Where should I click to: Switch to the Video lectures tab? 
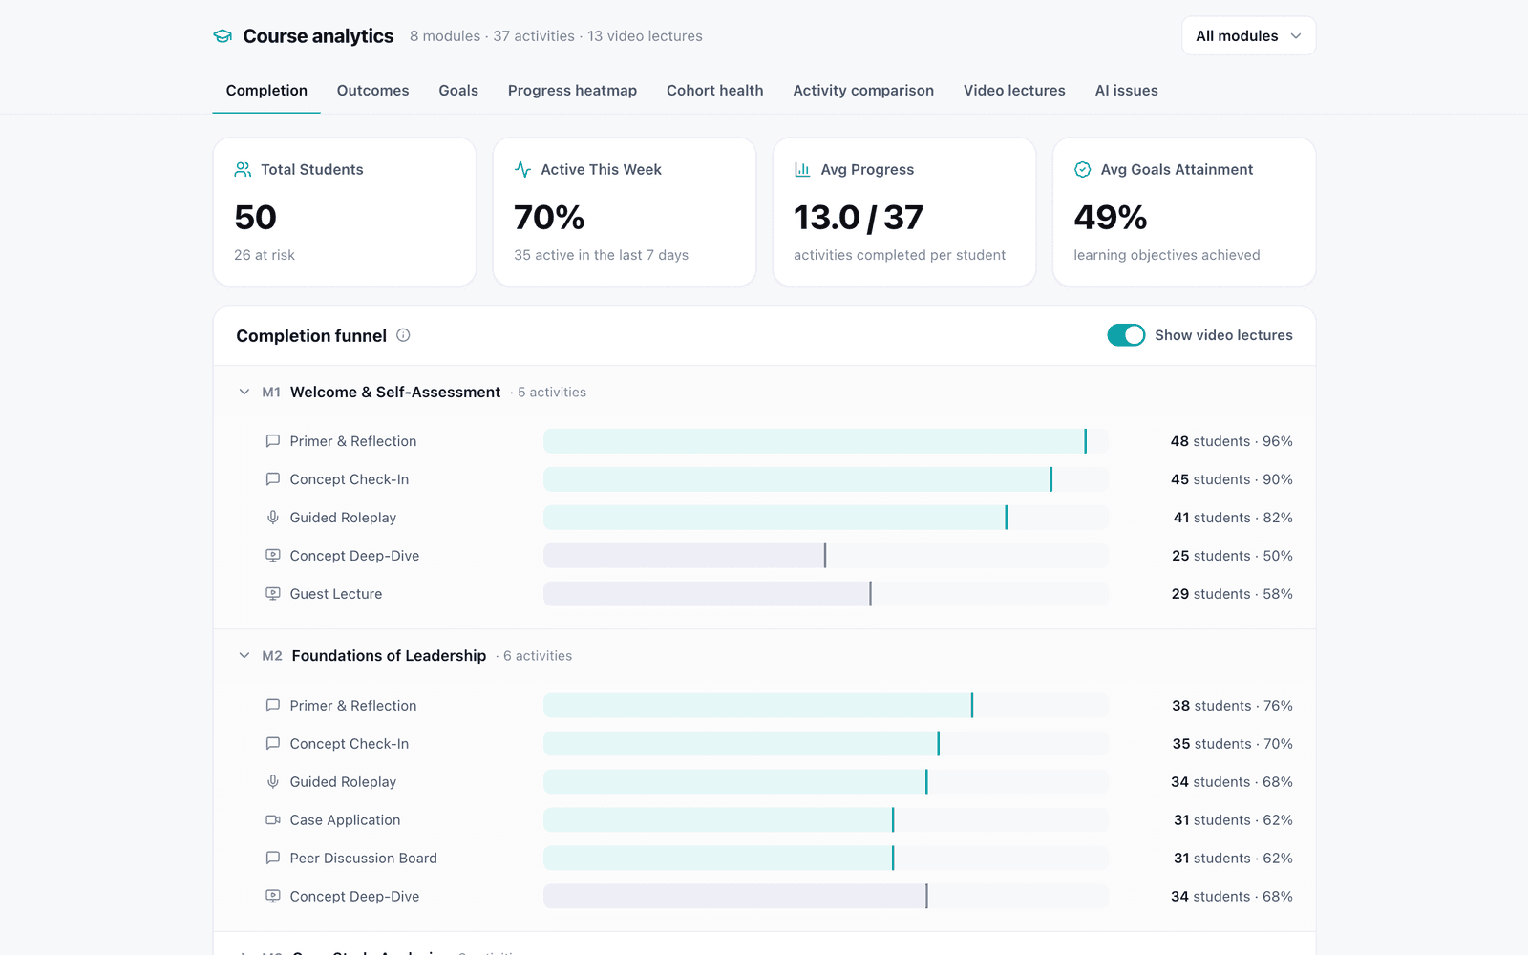(1014, 91)
